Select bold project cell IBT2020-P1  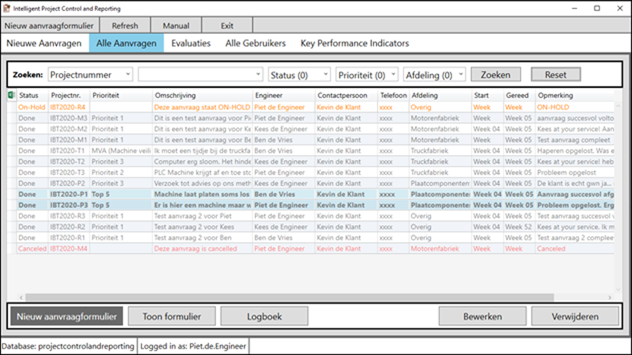[x=69, y=194]
